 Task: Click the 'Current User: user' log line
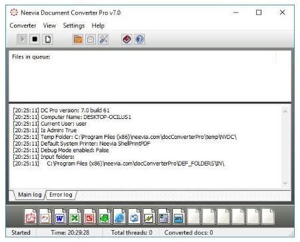tap(50, 124)
